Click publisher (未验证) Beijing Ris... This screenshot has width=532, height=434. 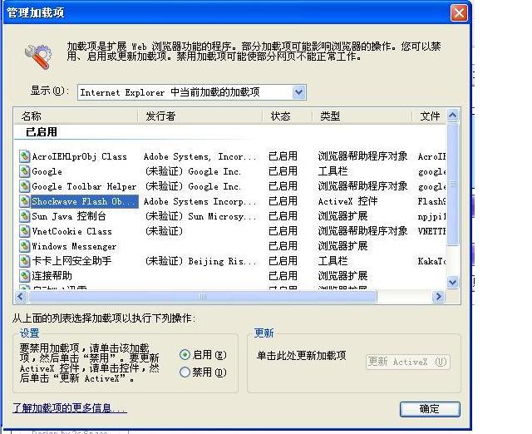click(x=201, y=261)
